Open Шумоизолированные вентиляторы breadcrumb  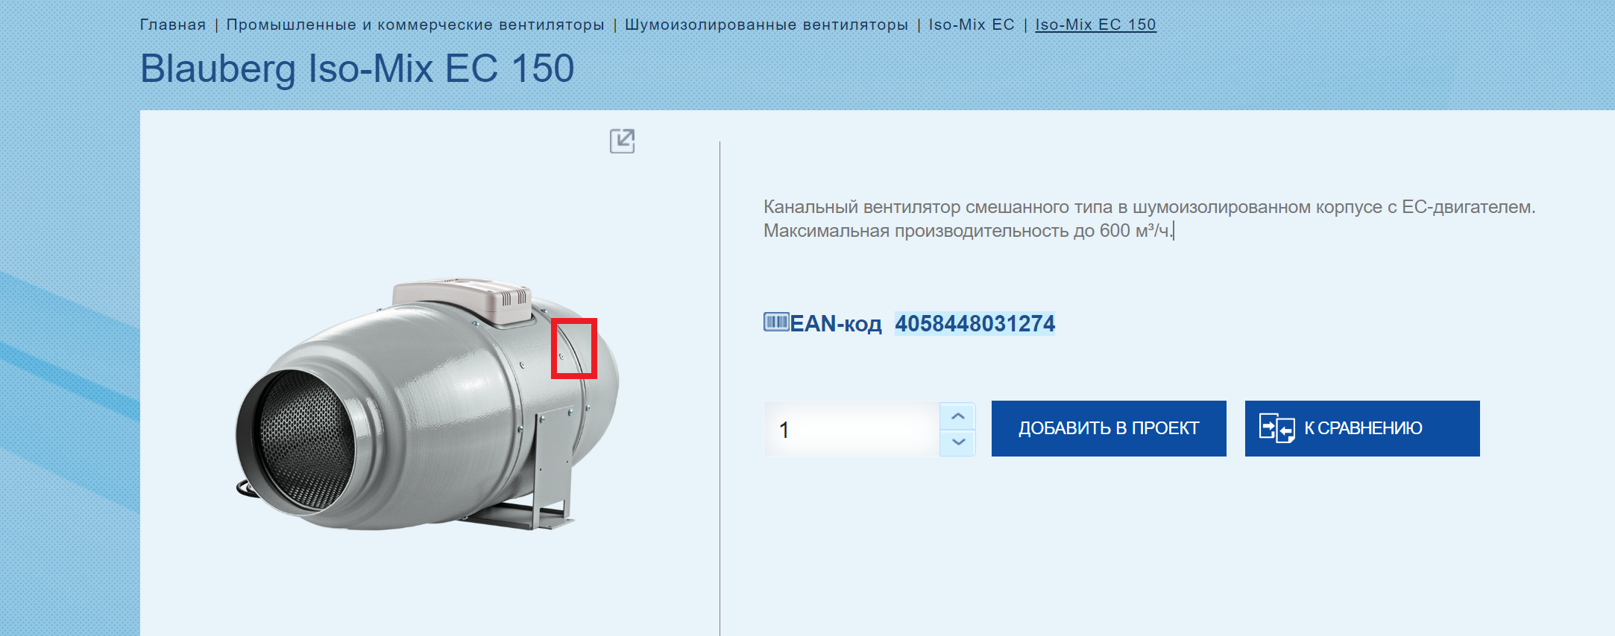click(x=766, y=25)
